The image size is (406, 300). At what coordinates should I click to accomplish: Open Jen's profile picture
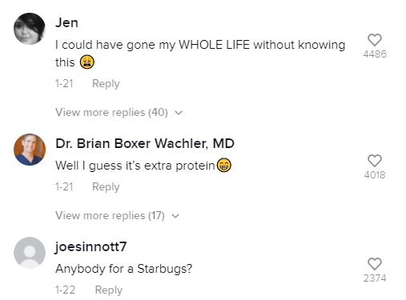point(30,29)
